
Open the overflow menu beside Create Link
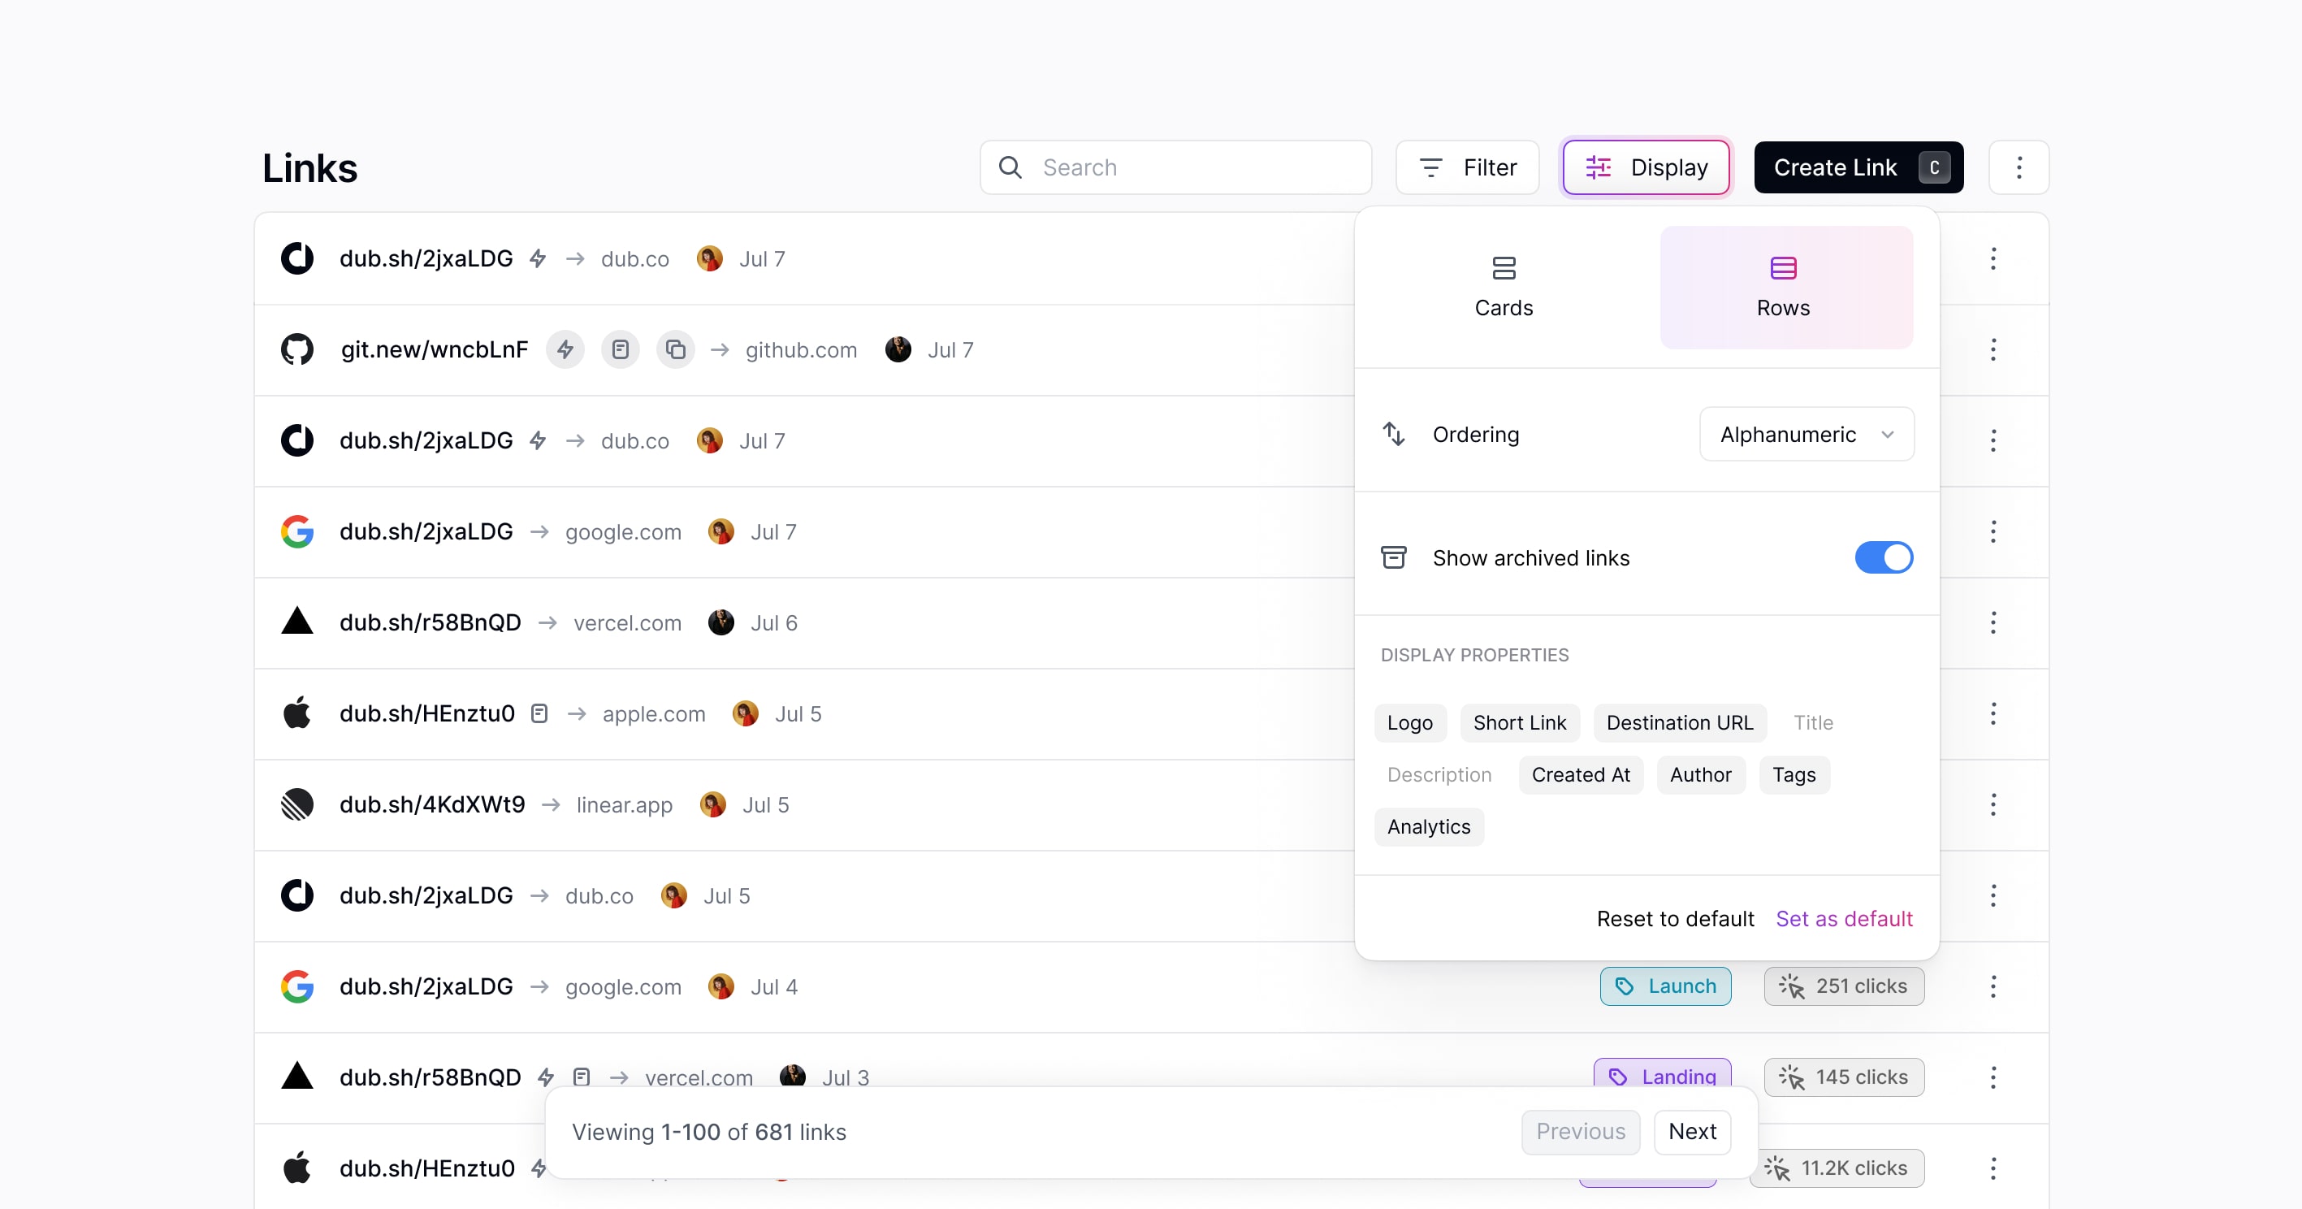click(x=2019, y=167)
